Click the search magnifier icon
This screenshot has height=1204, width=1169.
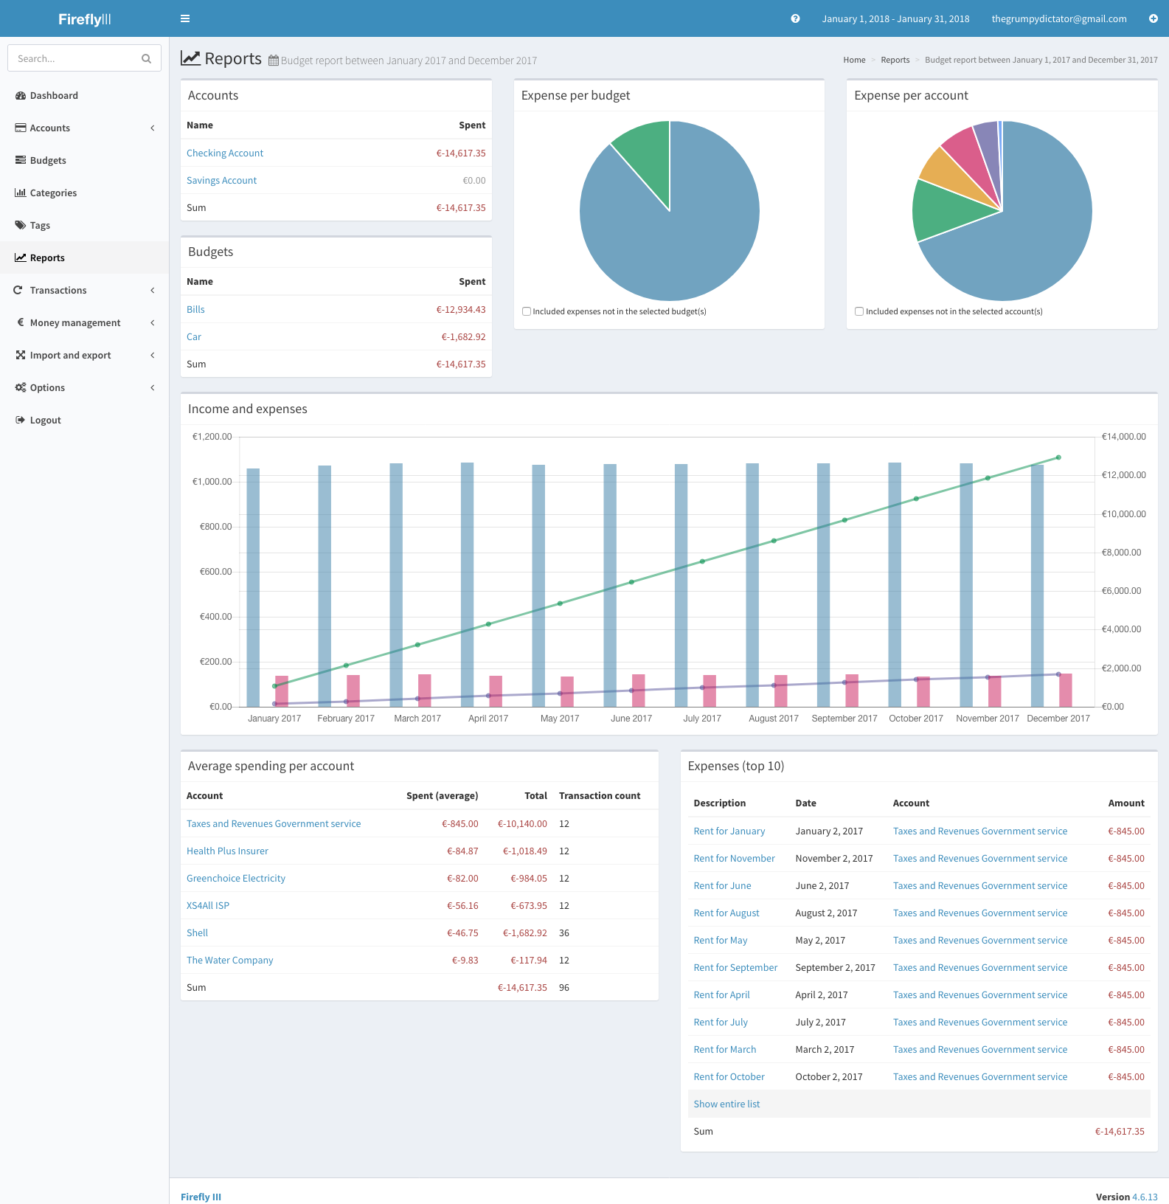point(146,59)
